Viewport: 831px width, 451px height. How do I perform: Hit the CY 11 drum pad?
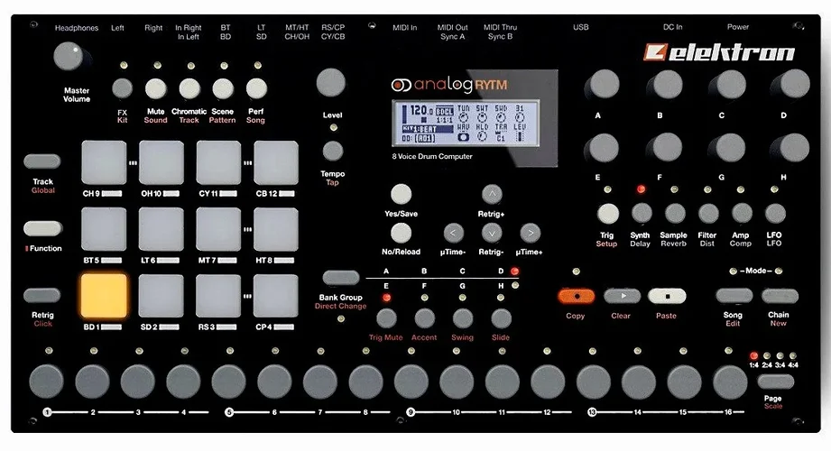(218, 162)
